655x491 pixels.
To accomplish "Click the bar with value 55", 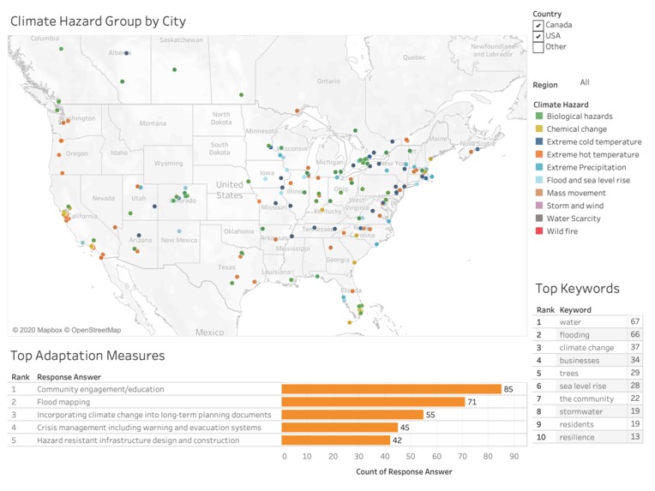I will 352,415.
